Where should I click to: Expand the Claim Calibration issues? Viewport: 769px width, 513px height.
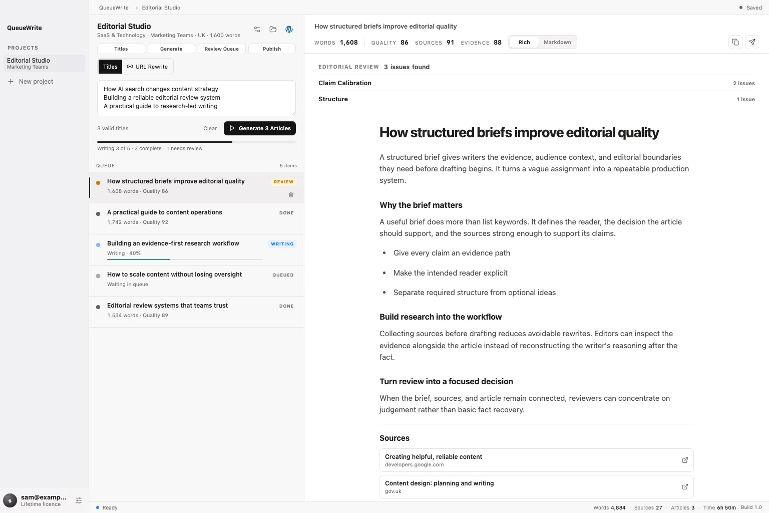537,83
